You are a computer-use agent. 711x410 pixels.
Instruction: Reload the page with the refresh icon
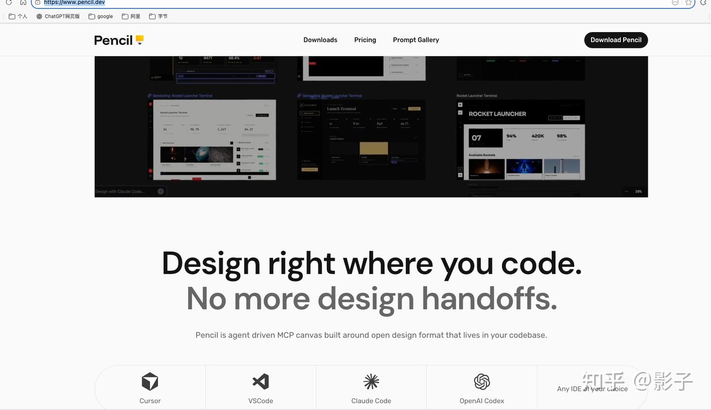[8, 2]
